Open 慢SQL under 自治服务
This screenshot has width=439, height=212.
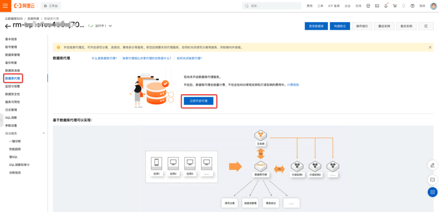coord(13,157)
